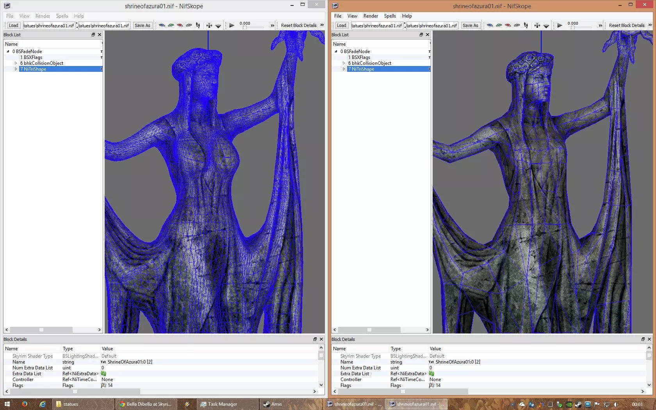Click Reset Block Details in left window
Viewport: 656px width, 410px height.
coord(299,25)
